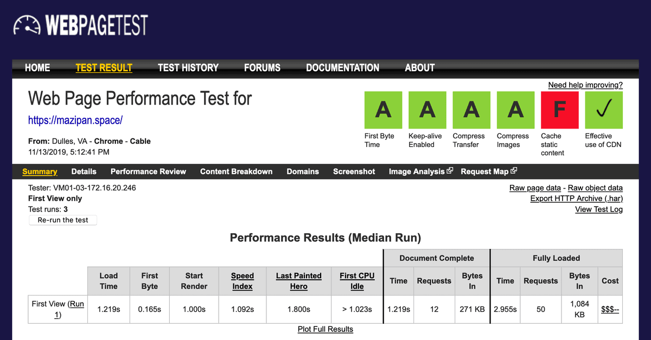Image resolution: width=651 pixels, height=340 pixels.
Task: Switch to the Content Breakdown tab
Action: tap(236, 171)
